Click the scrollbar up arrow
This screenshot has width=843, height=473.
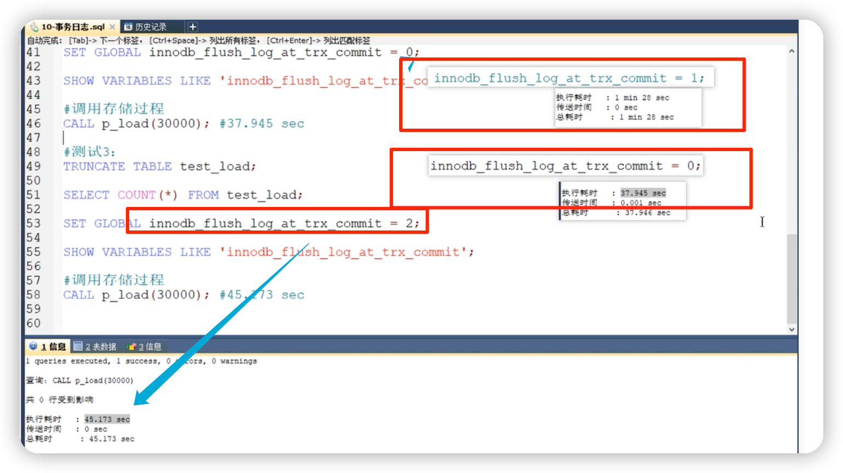[x=792, y=50]
